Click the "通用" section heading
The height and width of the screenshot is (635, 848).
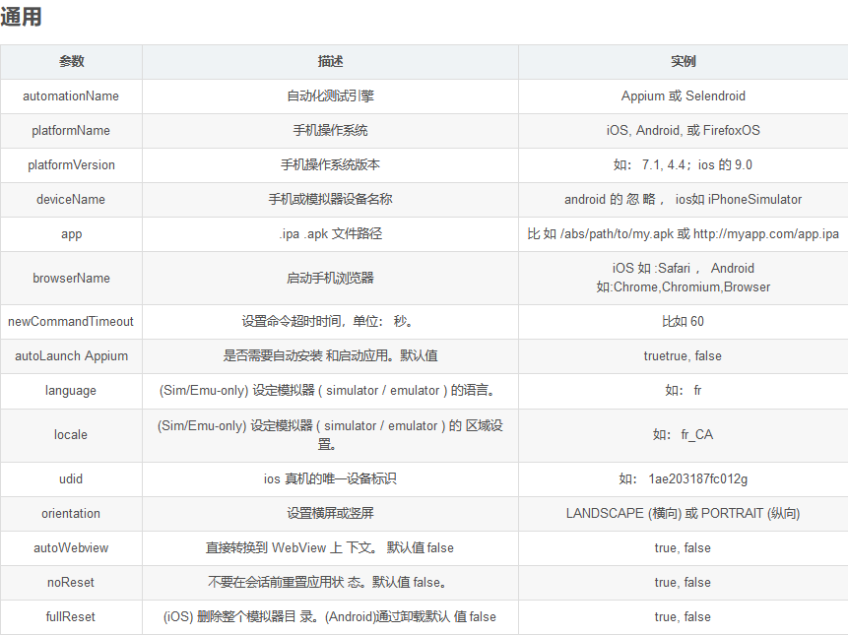point(21,17)
